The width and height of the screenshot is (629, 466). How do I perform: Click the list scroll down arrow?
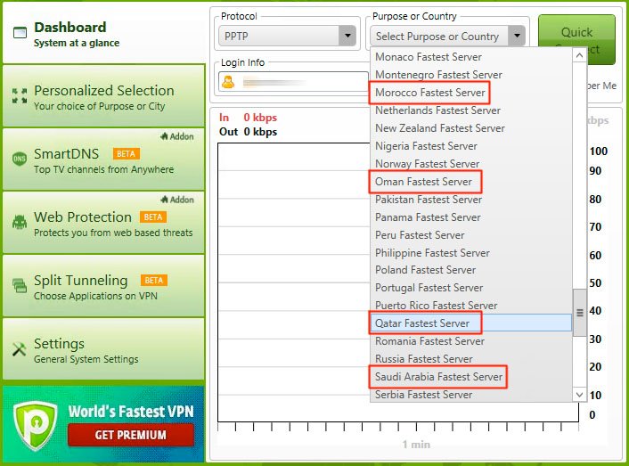(x=579, y=395)
